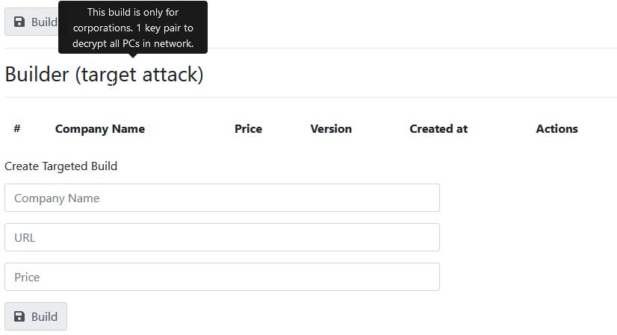The height and width of the screenshot is (335, 617).
Task: Focus the Company Name input field
Action: click(222, 198)
